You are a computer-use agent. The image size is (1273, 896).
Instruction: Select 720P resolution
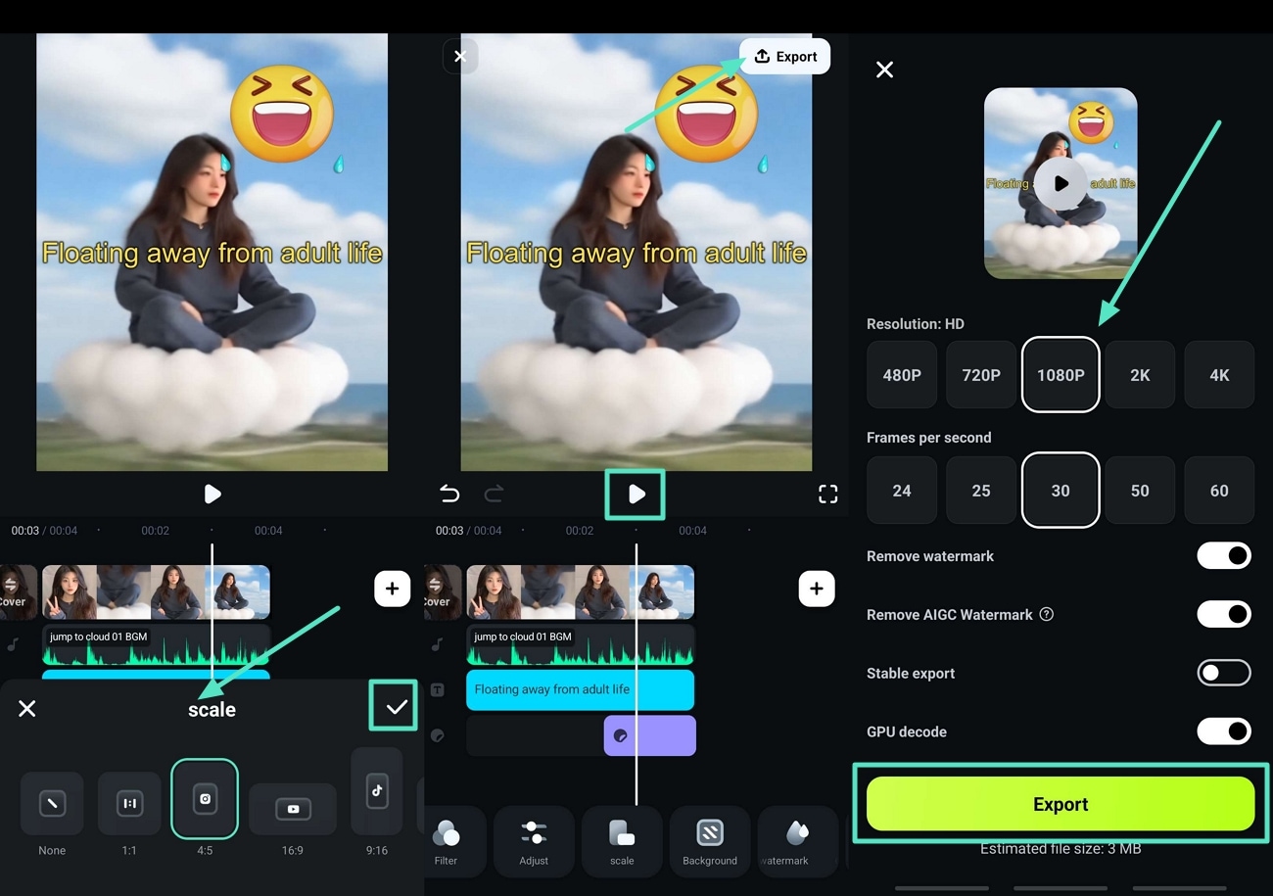click(x=981, y=375)
